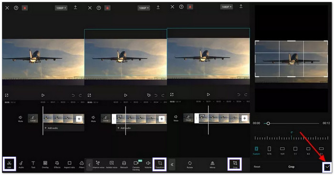Select the 4:3 crop ratio
The width and height of the screenshot is (334, 175).
pyautogui.click(x=308, y=150)
